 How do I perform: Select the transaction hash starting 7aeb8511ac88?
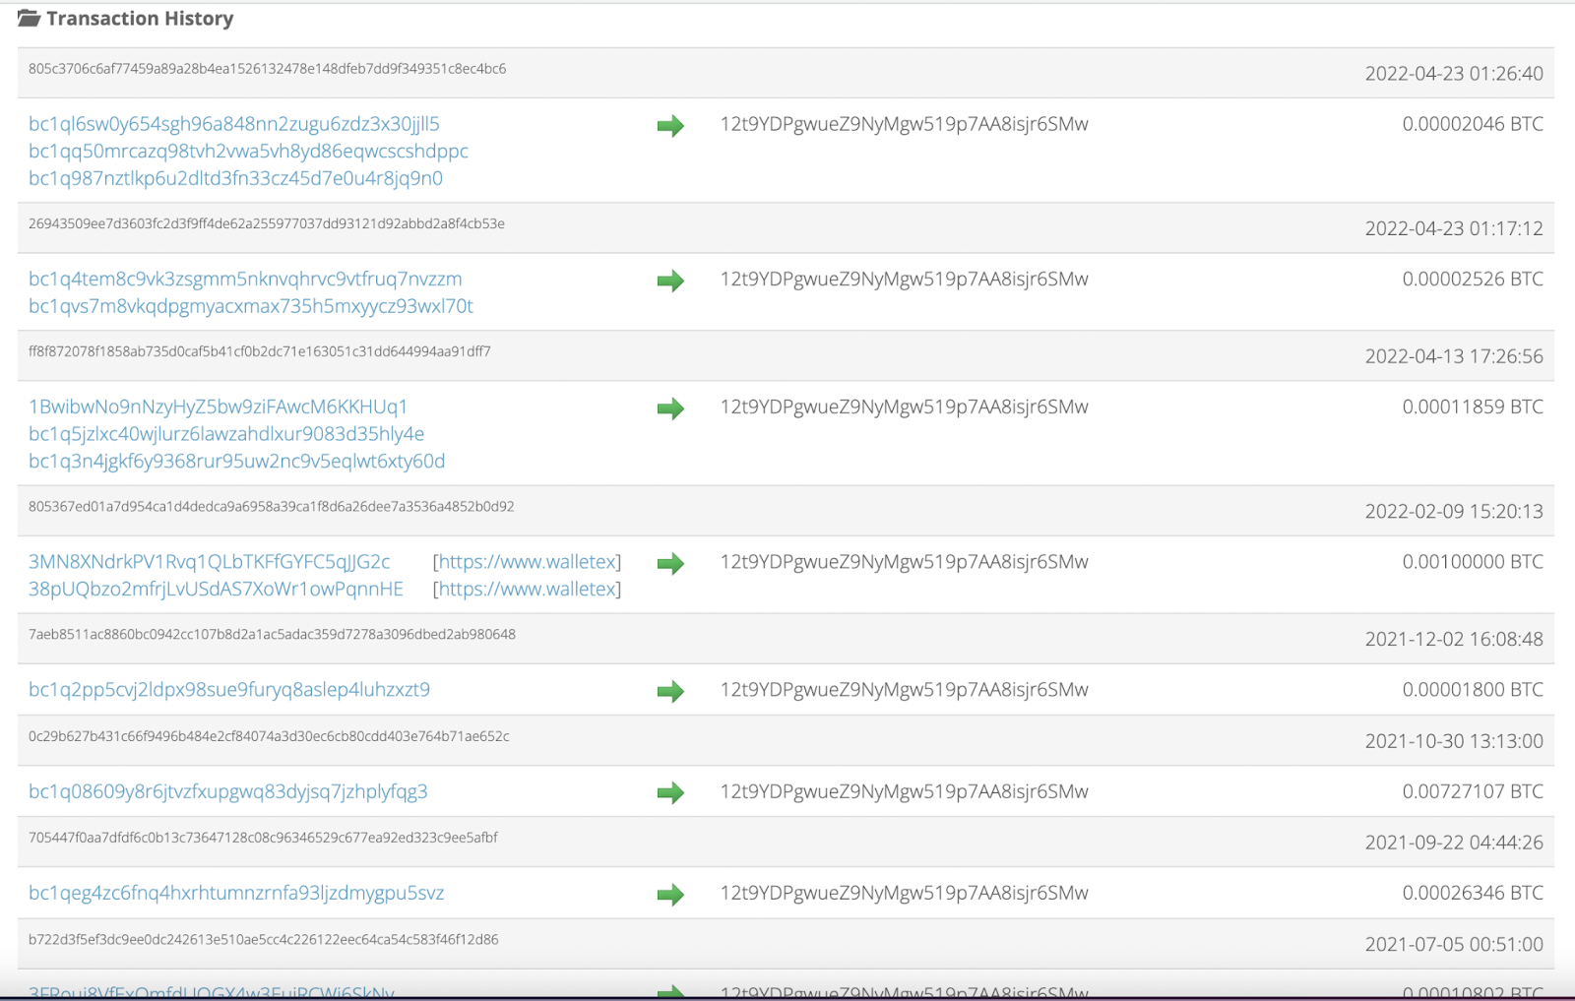pos(272,635)
